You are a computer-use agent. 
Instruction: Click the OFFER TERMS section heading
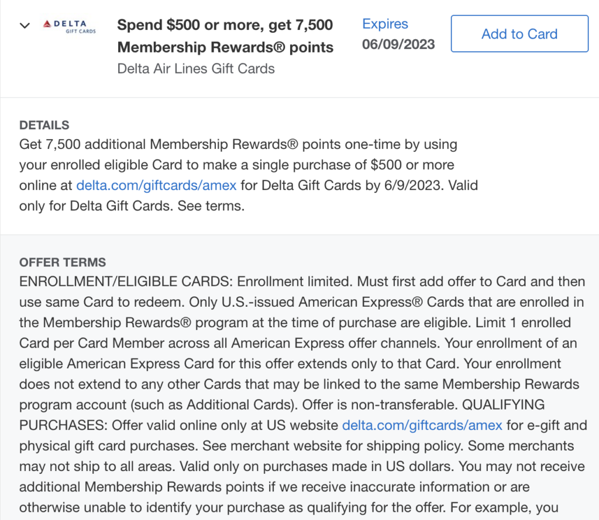(x=63, y=262)
